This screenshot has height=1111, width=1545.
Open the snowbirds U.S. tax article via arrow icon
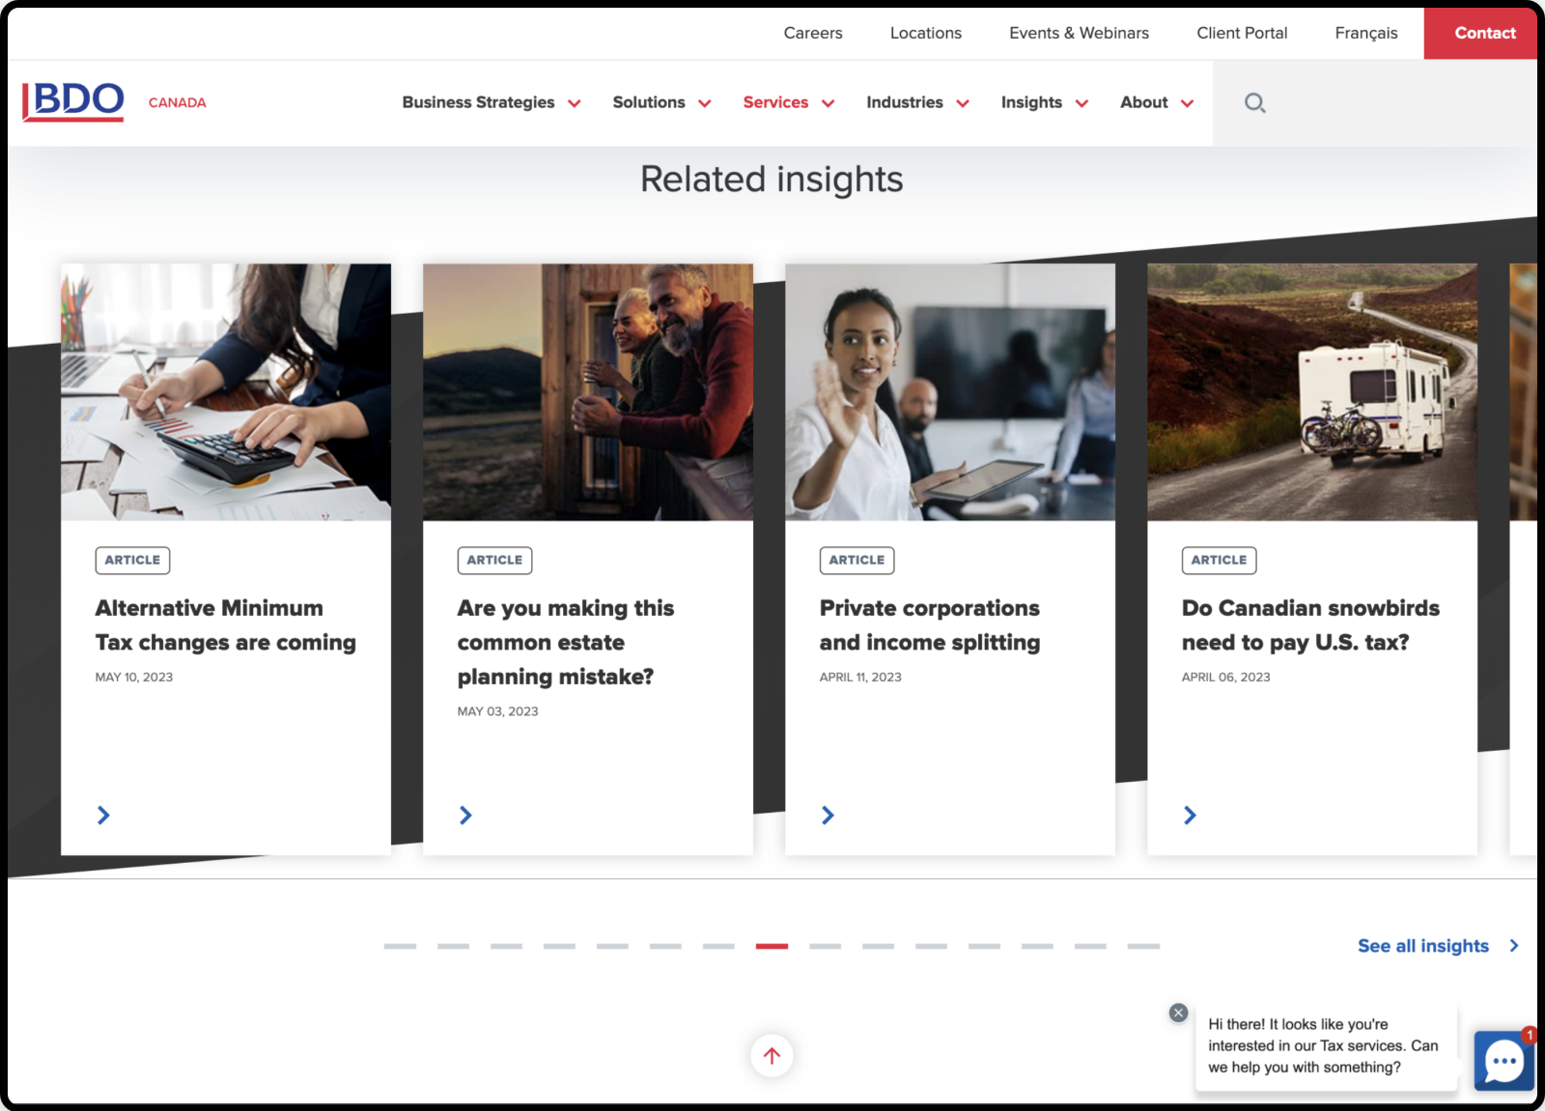(x=1190, y=815)
